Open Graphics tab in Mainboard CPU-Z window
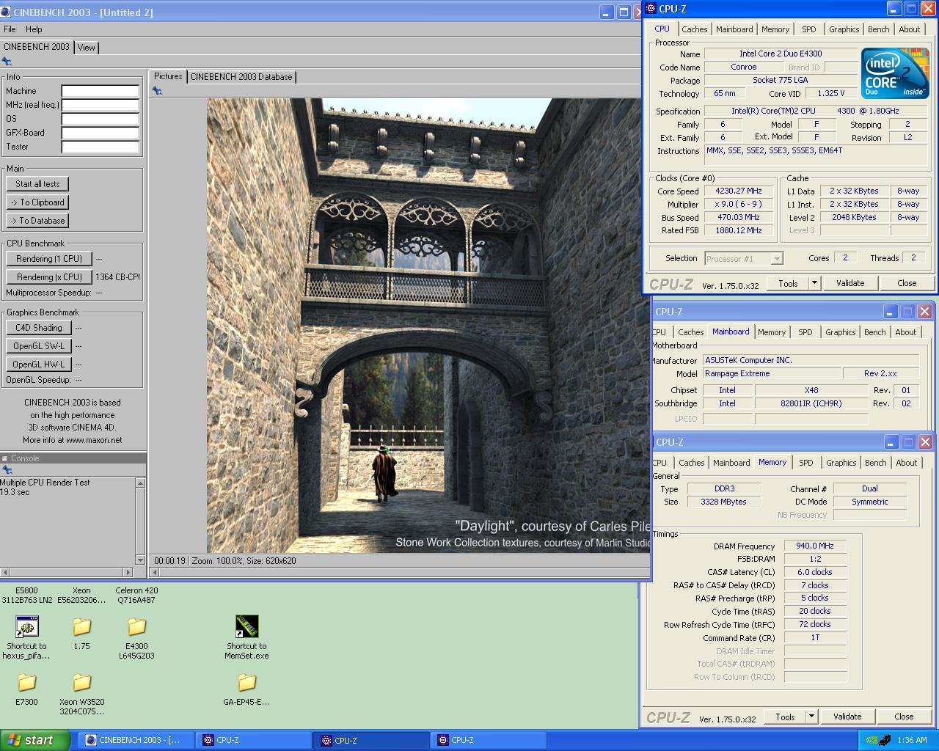 click(840, 332)
